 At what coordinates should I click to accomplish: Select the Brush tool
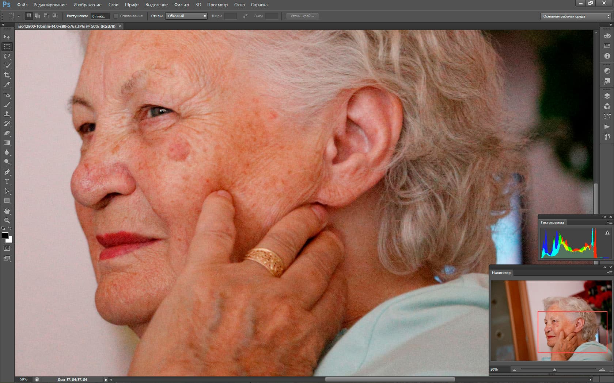(7, 105)
